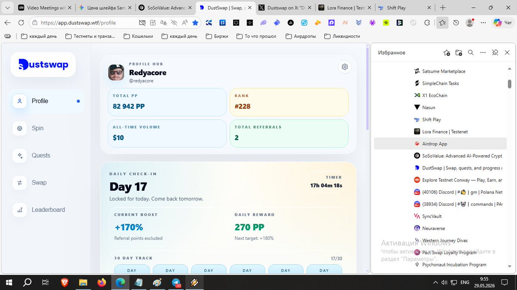The width and height of the screenshot is (517, 290).
Task: Open browser history from toolbar
Action: tap(456, 23)
